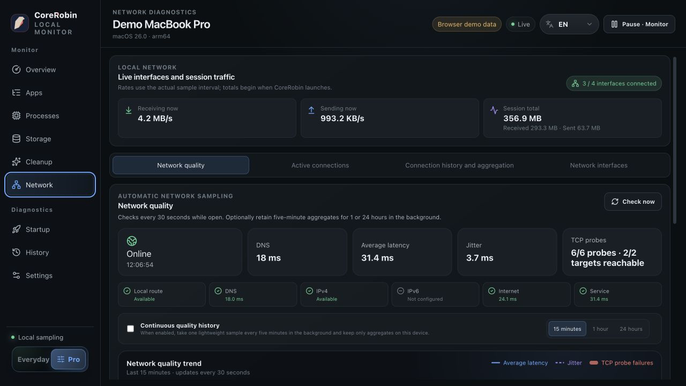The height and width of the screenshot is (386, 686).
Task: Toggle TCP probe failures legend item
Action: 621,363
